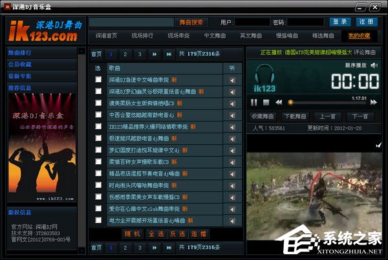
Task: Open the 现场串烧 tab
Action: click(178, 36)
